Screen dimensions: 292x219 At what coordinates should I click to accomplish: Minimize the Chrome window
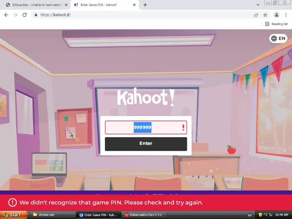[268, 3]
